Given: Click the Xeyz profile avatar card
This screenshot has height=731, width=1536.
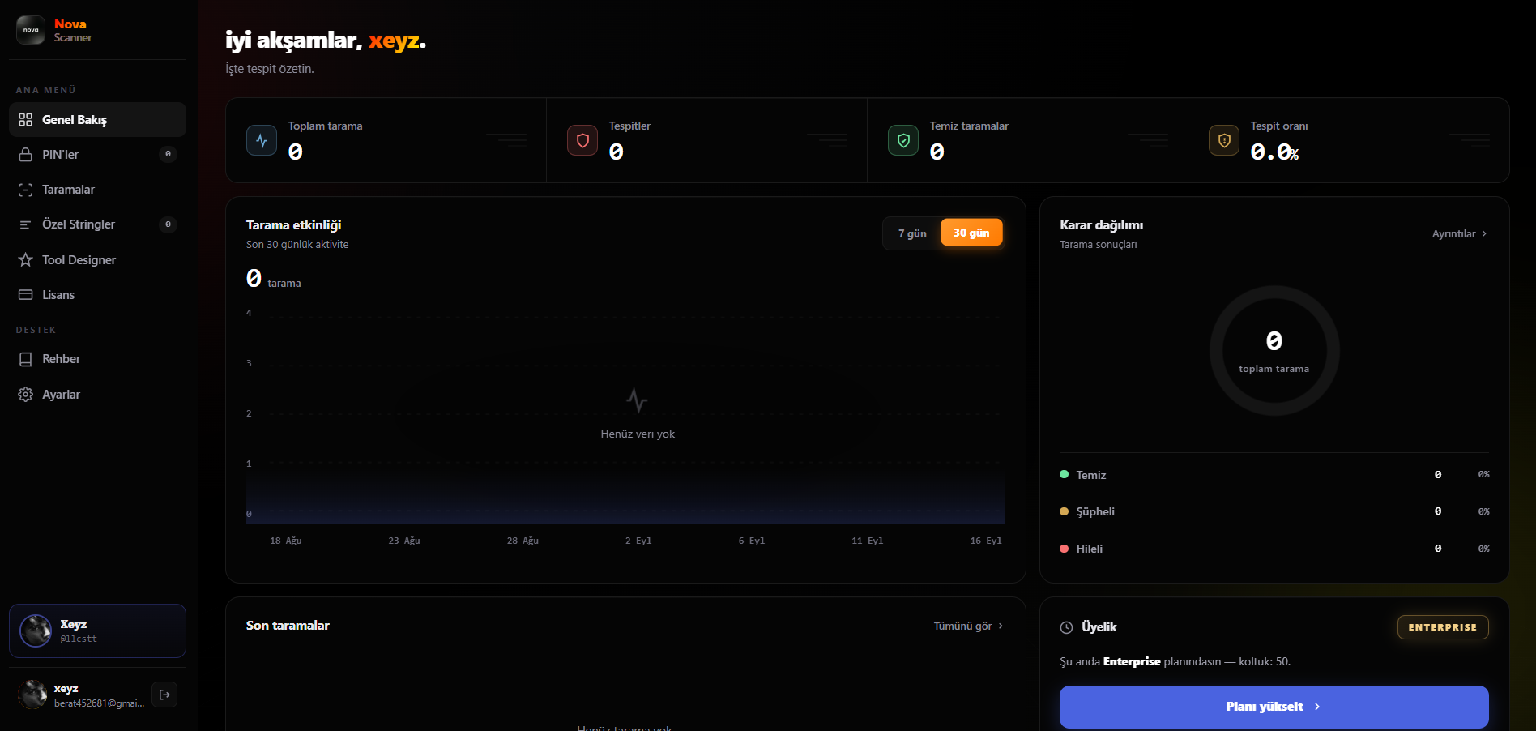Looking at the screenshot, I should [x=97, y=631].
